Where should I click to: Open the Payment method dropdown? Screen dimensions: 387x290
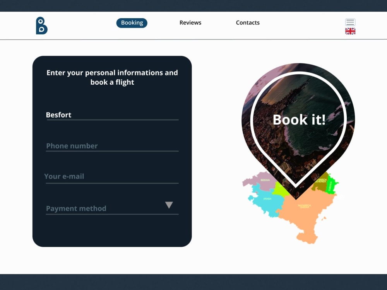click(112, 208)
